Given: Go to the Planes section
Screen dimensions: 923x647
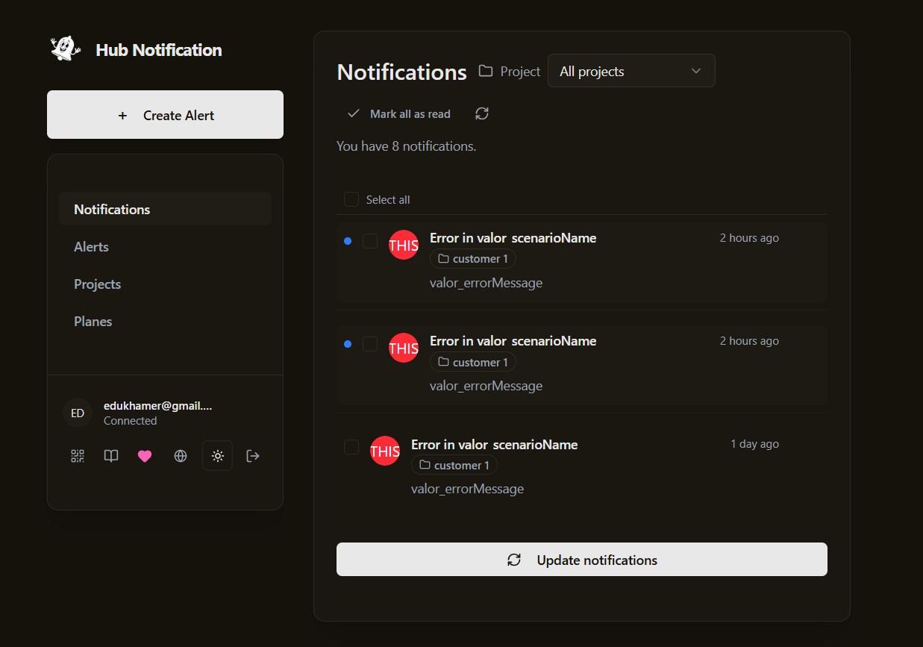Looking at the screenshot, I should (x=93, y=321).
